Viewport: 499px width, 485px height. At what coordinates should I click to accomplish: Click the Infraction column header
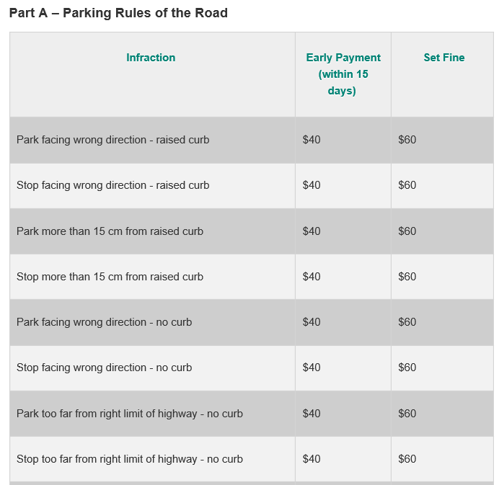(151, 58)
